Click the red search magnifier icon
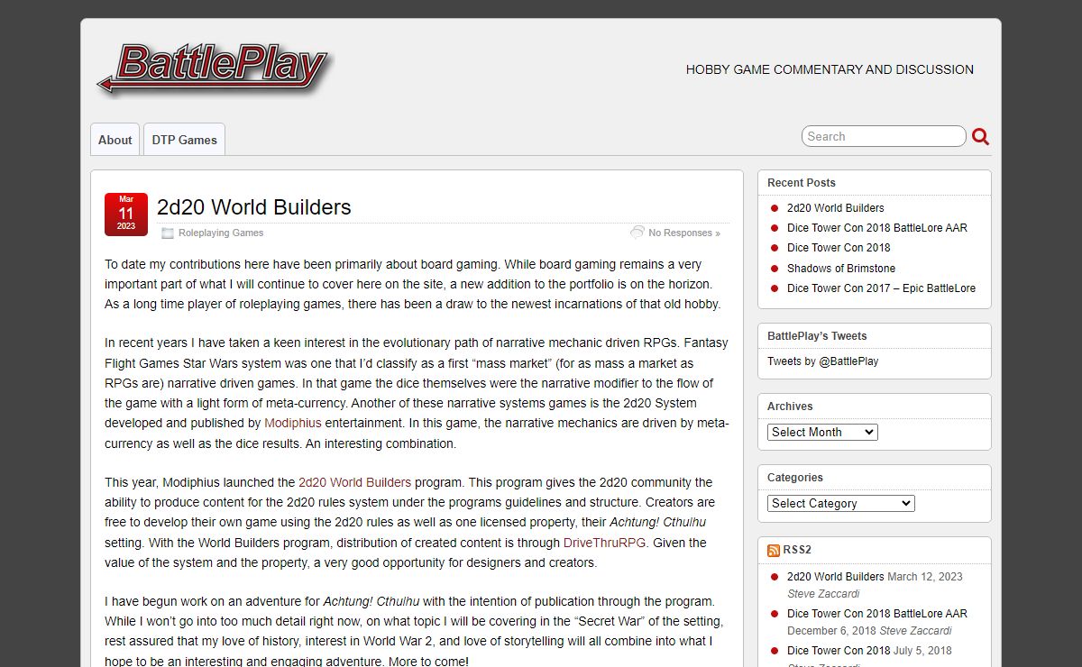 981,137
